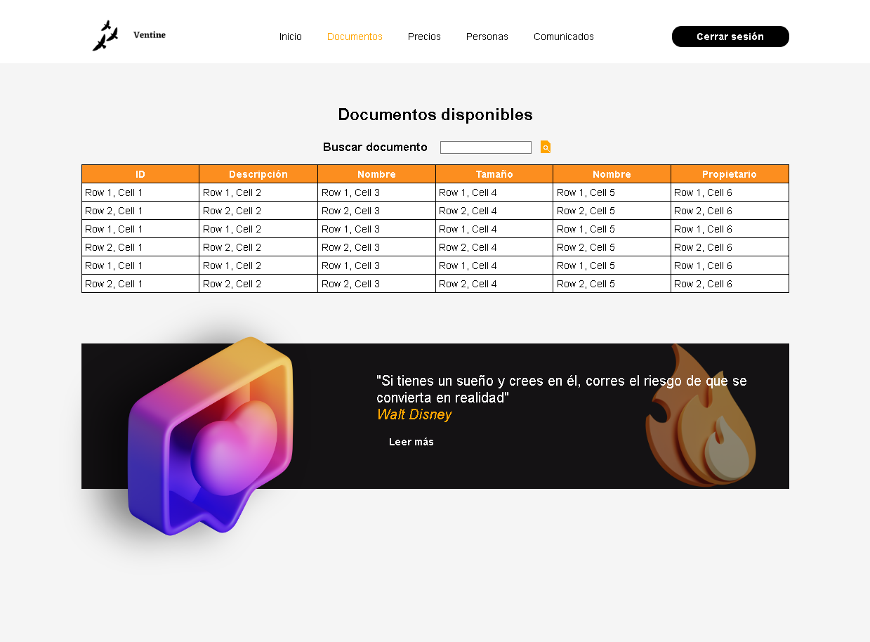Image resolution: width=870 pixels, height=642 pixels.
Task: Open the Inicio page from the navigation
Action: point(290,37)
